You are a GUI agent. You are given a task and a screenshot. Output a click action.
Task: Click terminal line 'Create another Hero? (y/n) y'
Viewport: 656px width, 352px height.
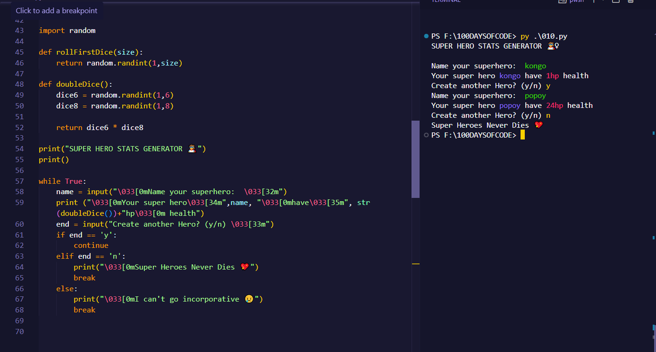[491, 86]
